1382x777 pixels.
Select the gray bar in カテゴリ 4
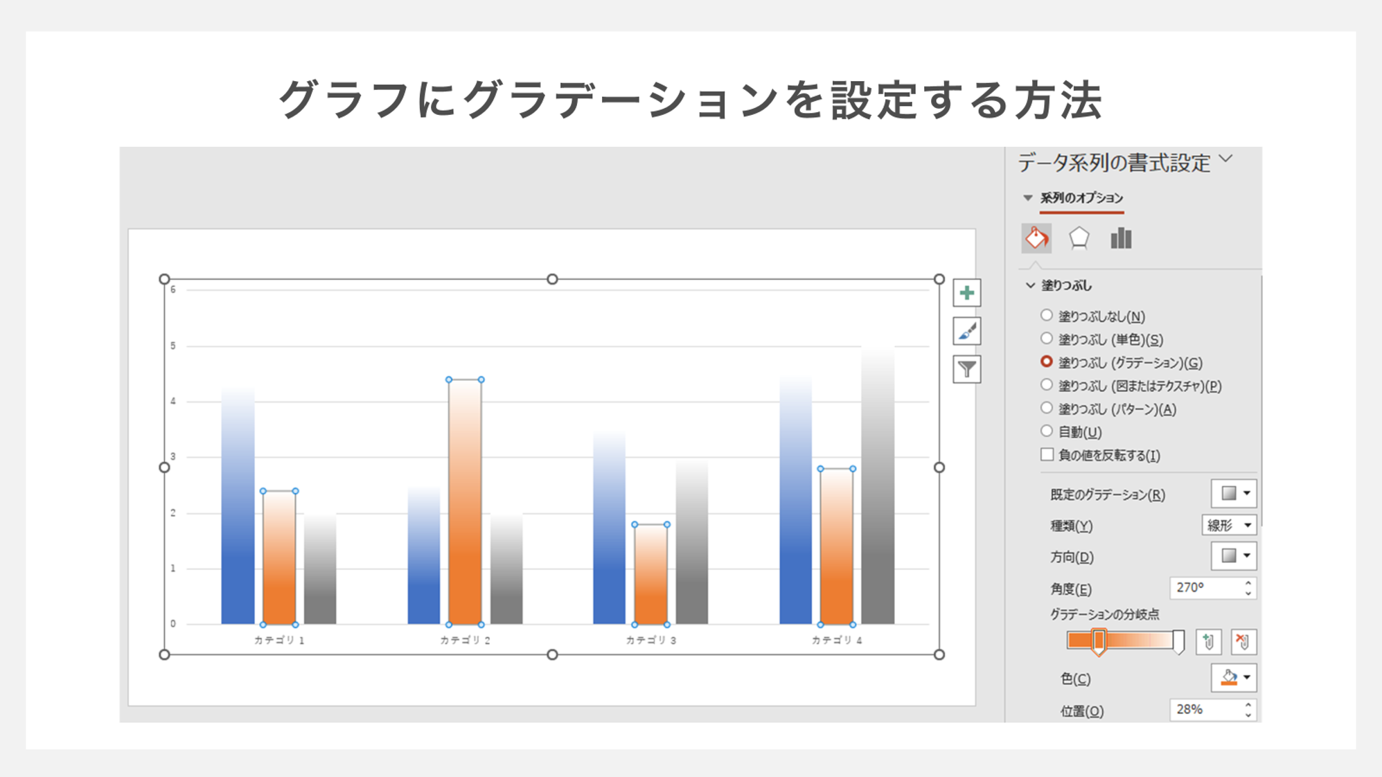pyautogui.click(x=878, y=485)
